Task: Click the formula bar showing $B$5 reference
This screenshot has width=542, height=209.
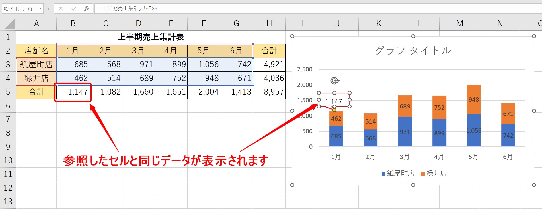Action: pos(318,9)
